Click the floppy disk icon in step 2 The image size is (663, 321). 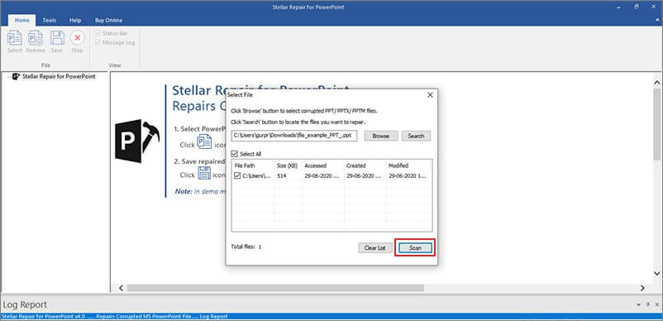[x=204, y=173]
